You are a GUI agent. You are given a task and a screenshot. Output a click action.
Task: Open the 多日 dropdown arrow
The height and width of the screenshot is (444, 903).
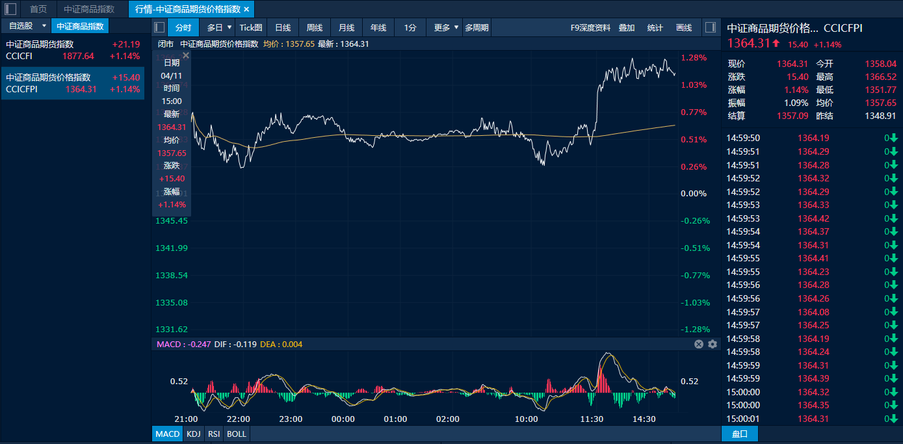point(229,27)
